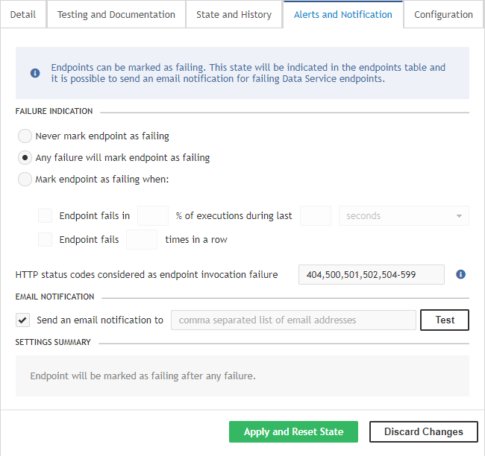Screen dimensions: 485x456
Task: Click the Test email button
Action: [445, 320]
